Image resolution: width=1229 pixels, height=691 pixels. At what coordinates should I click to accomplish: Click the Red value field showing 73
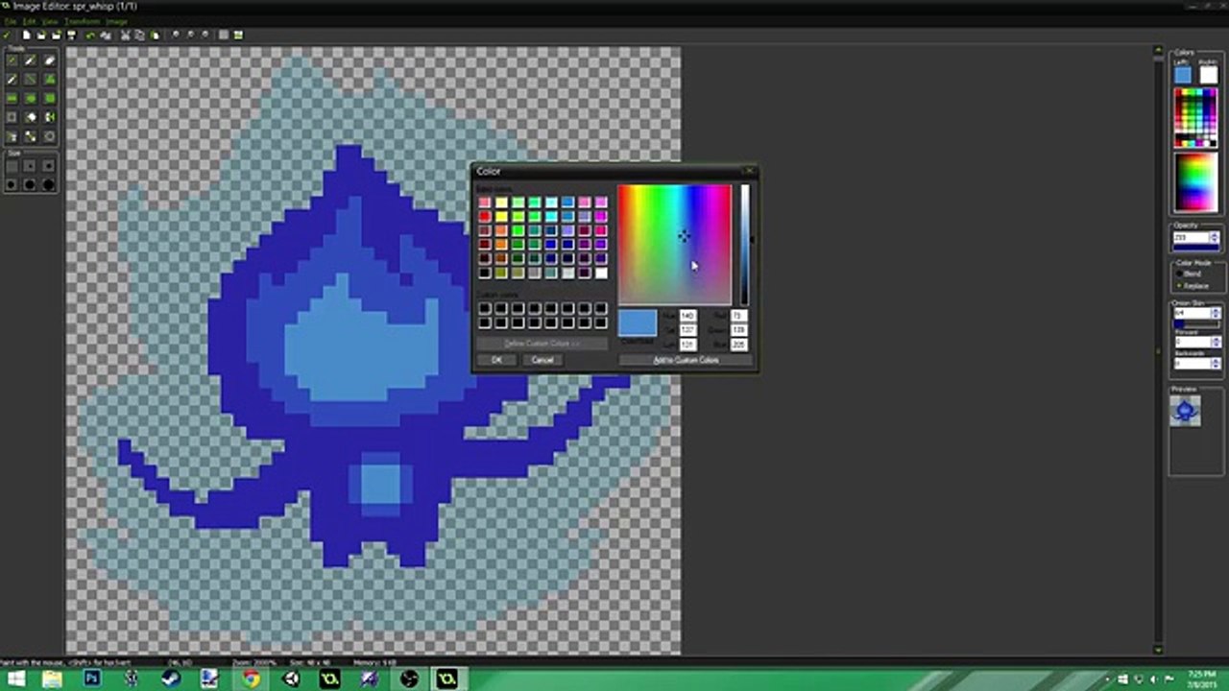[x=739, y=316]
